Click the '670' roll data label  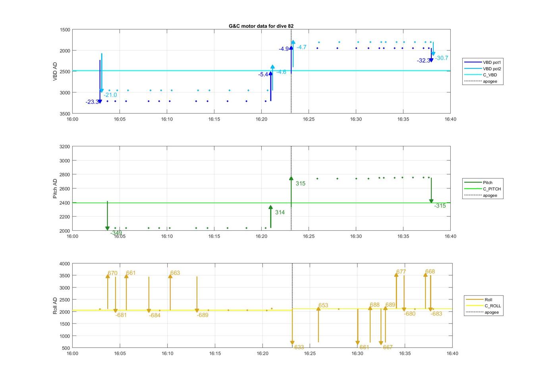point(112,273)
